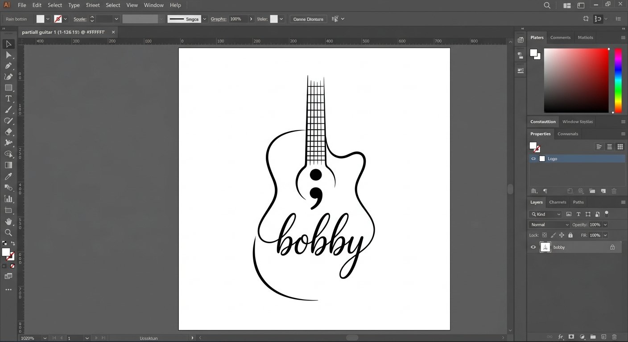
Task: Click the new layer icon in Layers panel
Action: pos(604,337)
